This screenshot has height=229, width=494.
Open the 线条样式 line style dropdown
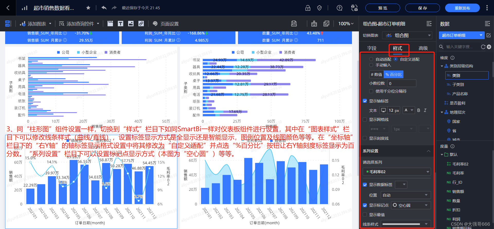406,224
